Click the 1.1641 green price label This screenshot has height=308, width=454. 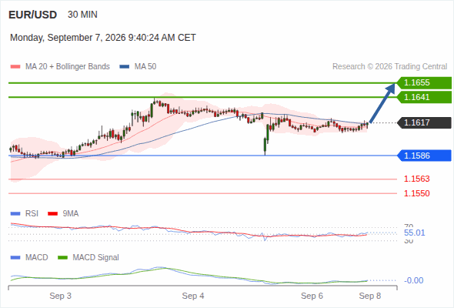424,97
